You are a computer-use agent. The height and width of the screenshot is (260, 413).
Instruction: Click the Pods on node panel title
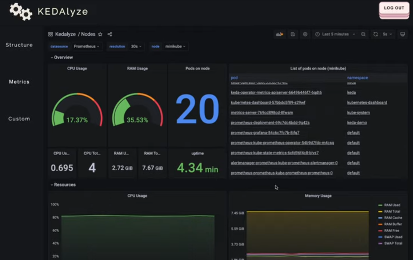(197, 69)
